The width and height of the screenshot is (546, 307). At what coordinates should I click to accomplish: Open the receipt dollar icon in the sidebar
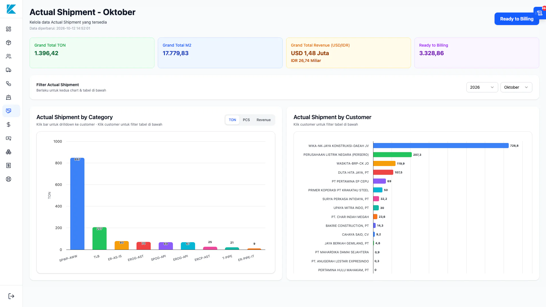click(x=9, y=165)
